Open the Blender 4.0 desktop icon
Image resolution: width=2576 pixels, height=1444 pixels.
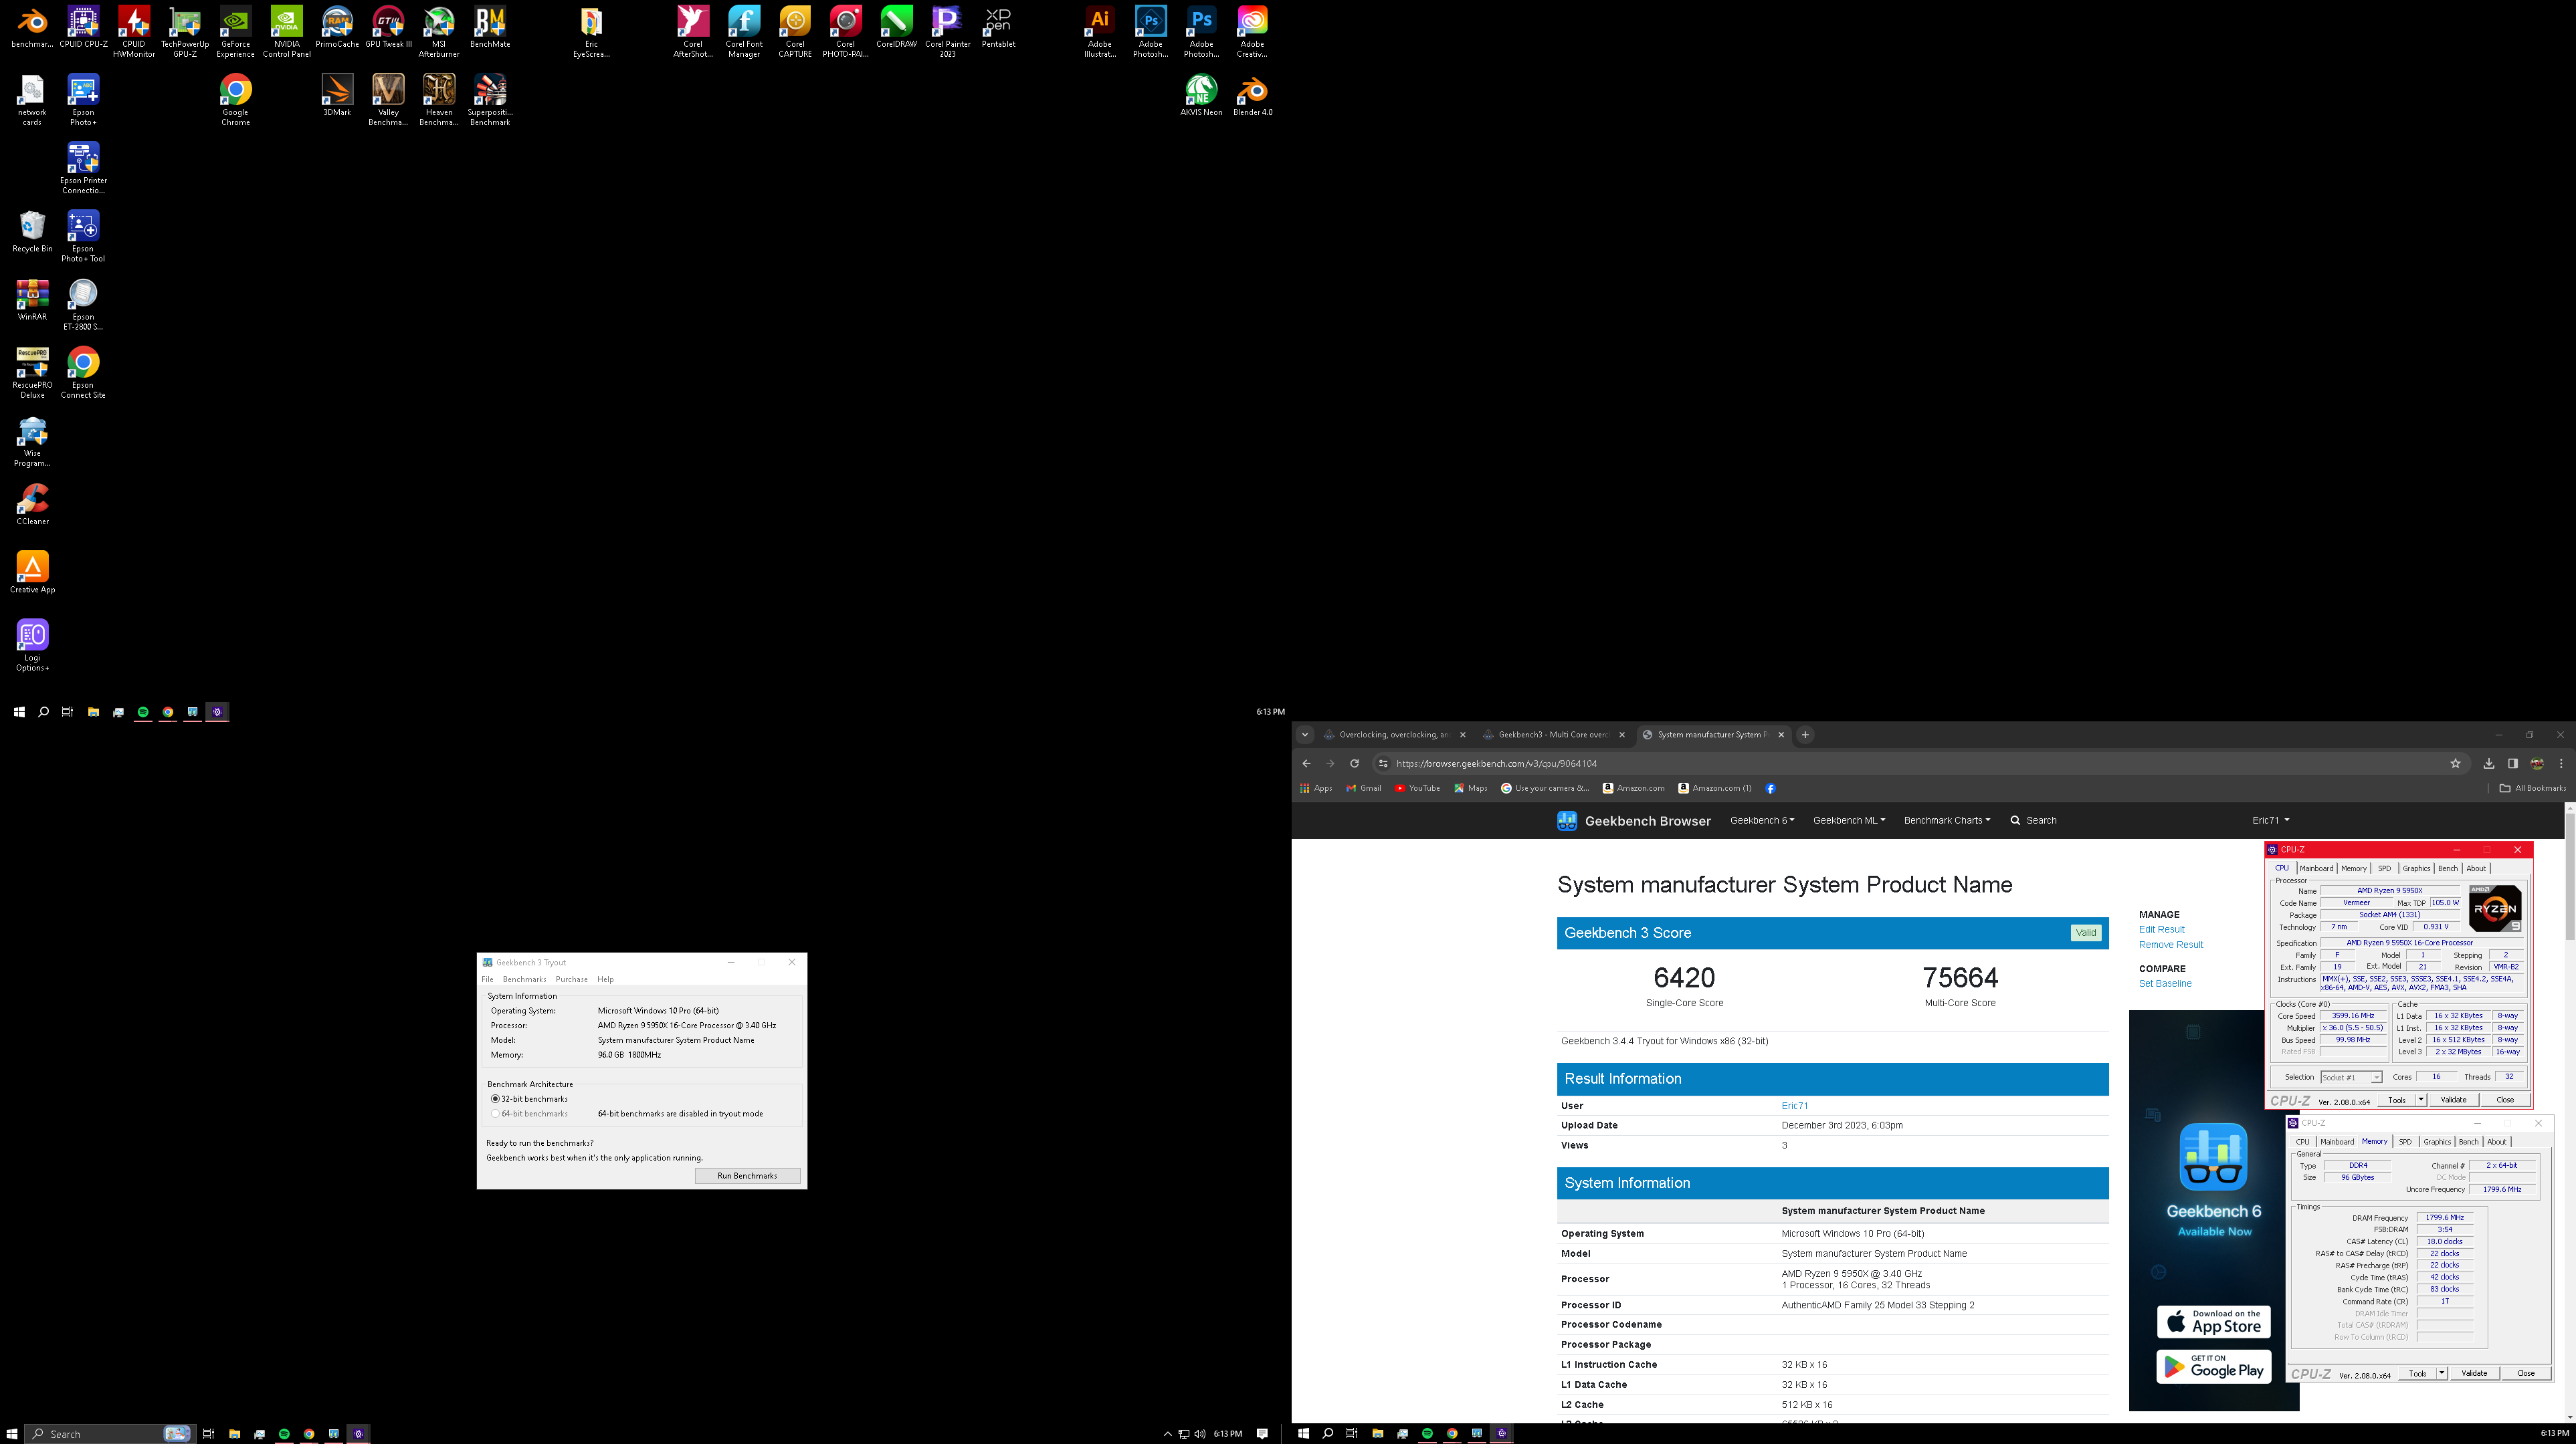click(1252, 95)
